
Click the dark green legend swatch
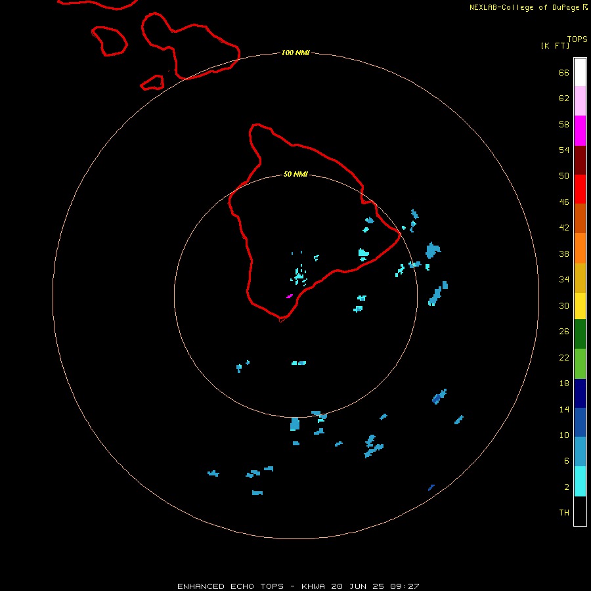pos(580,334)
